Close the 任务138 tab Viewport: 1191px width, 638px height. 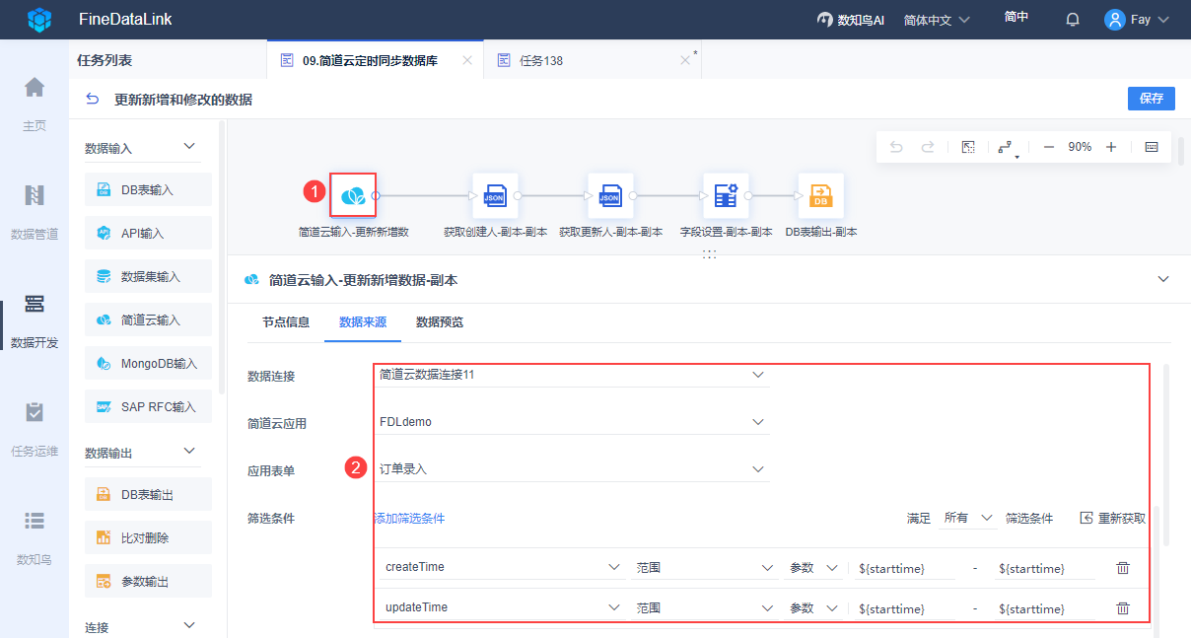[x=685, y=60]
